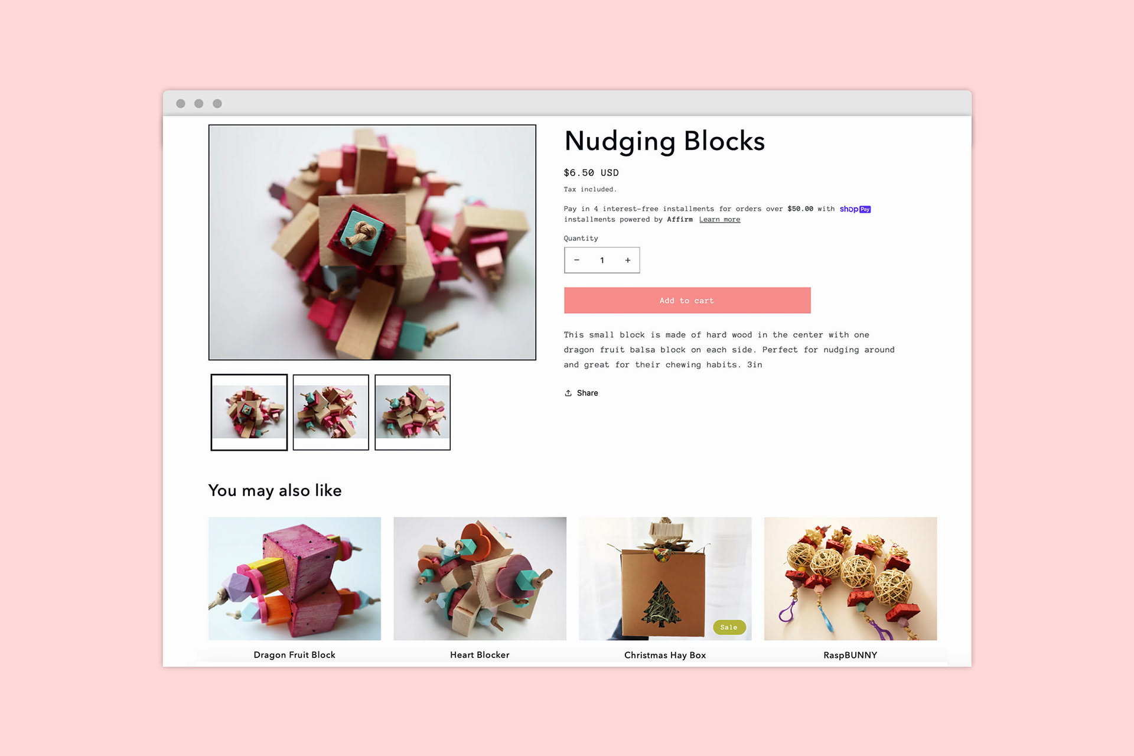
Task: Click the first gray window dot
Action: click(x=181, y=103)
